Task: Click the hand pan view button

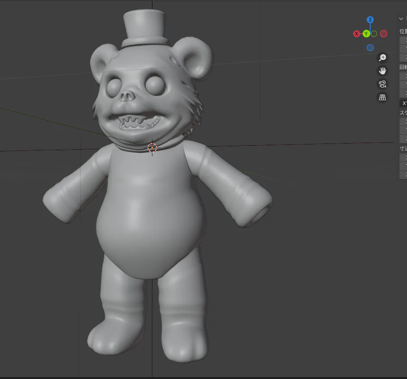Action: tap(382, 71)
